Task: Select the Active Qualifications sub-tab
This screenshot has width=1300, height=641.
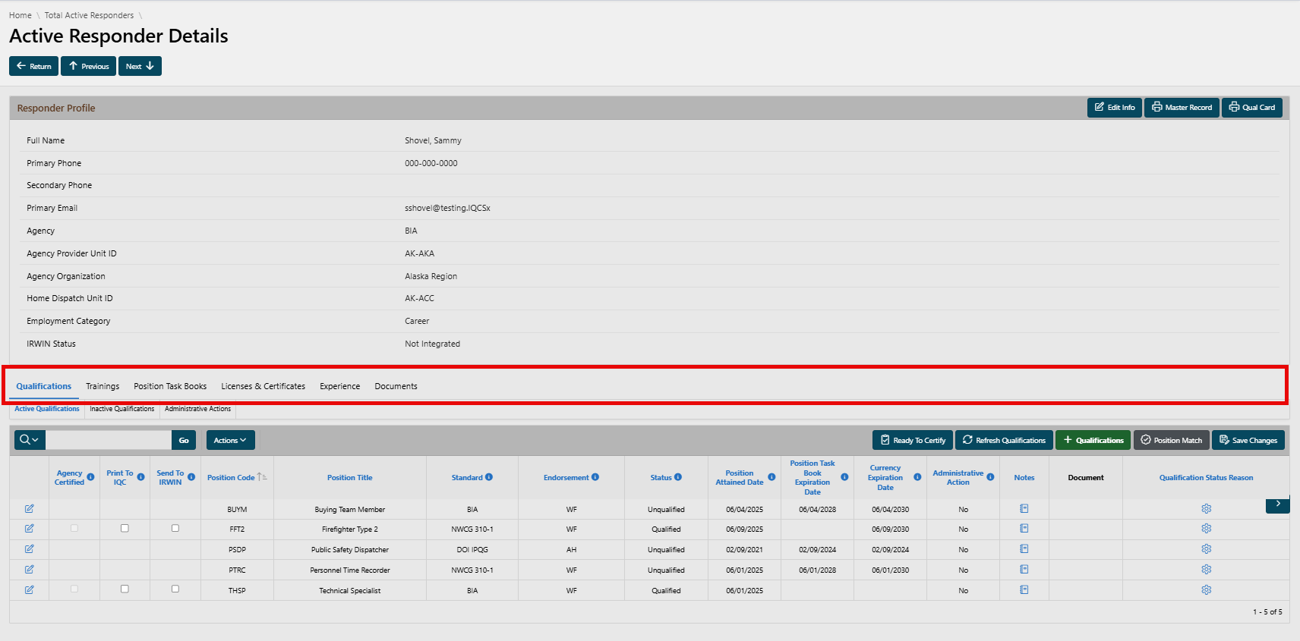Action: [47, 409]
